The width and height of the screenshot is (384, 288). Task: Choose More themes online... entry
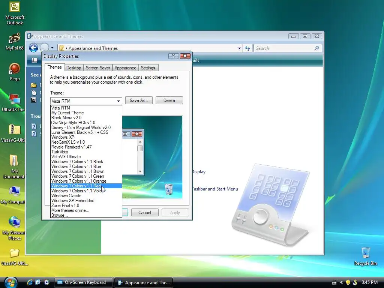click(86, 210)
